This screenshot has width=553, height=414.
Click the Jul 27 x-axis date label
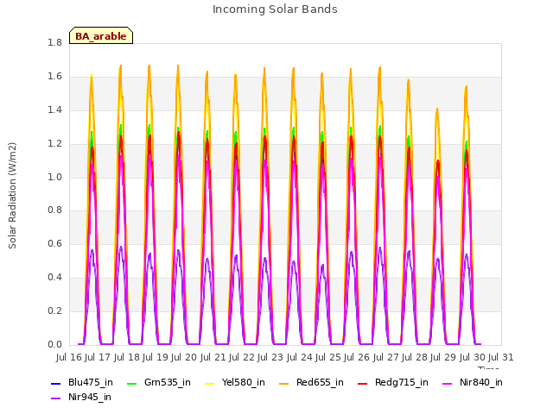point(385,357)
